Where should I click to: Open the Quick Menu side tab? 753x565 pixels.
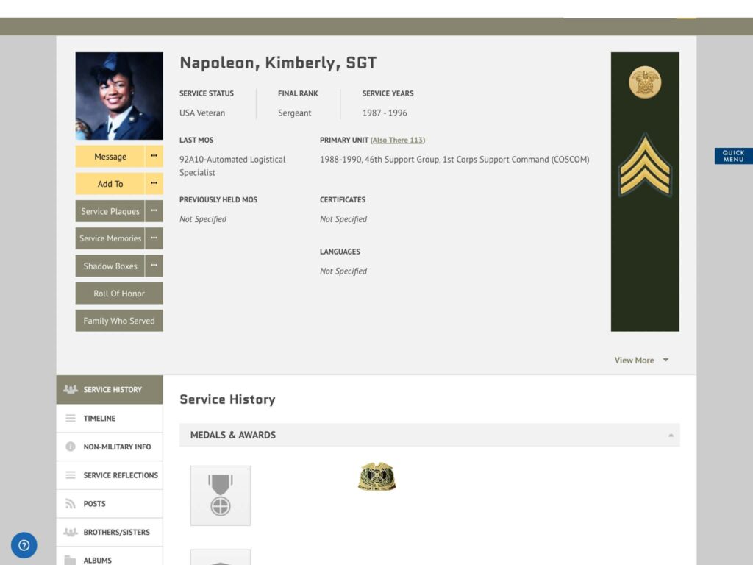[x=733, y=156]
